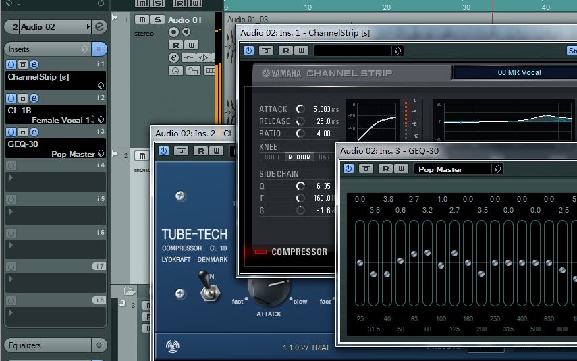The image size is (577, 361).
Task: Open preset browser diamond in ChannelStrip window
Action: click(x=397, y=51)
